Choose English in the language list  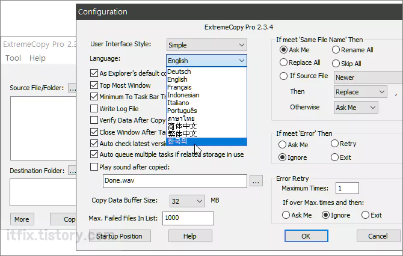[x=207, y=79]
